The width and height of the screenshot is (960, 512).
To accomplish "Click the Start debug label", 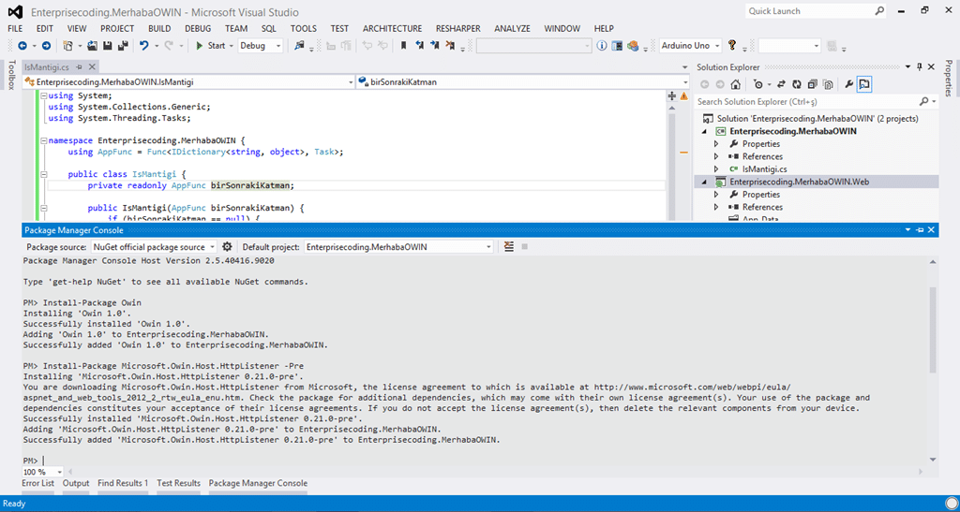I will point(217,46).
